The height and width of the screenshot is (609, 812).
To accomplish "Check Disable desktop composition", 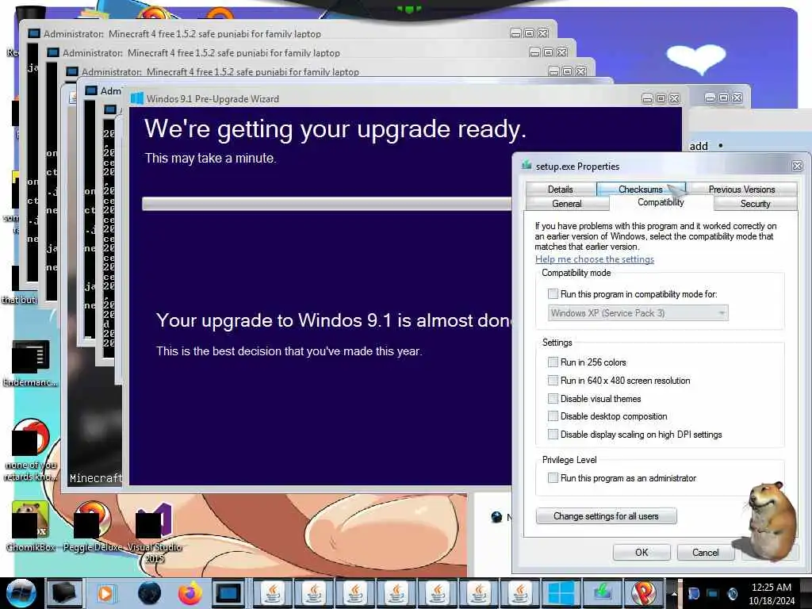I will coord(553,416).
